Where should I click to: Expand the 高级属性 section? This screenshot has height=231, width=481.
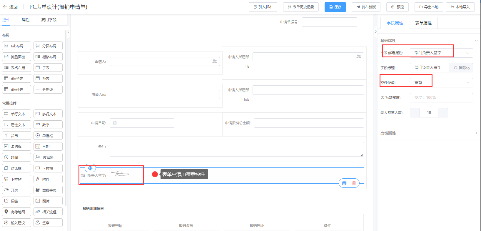[429, 133]
